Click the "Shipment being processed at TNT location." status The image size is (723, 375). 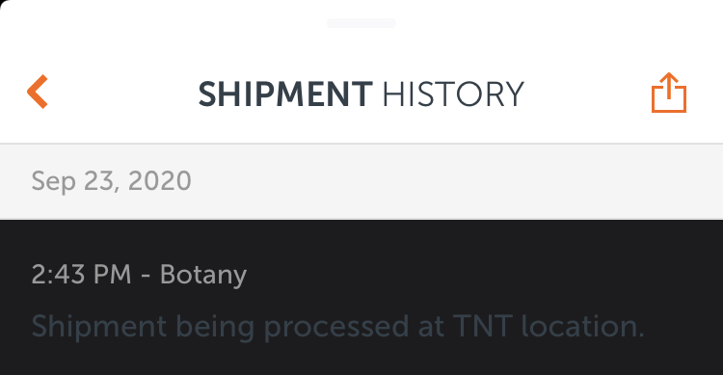(337, 327)
